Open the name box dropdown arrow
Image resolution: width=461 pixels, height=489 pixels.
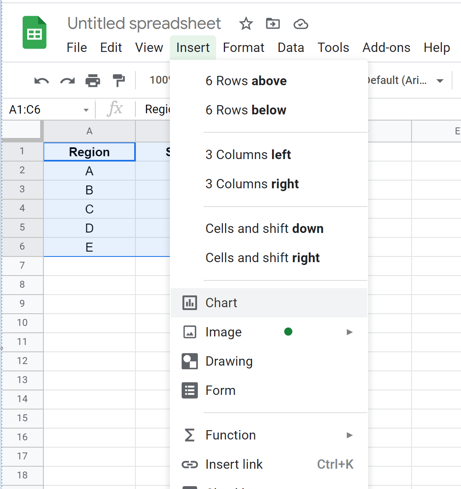pos(86,110)
